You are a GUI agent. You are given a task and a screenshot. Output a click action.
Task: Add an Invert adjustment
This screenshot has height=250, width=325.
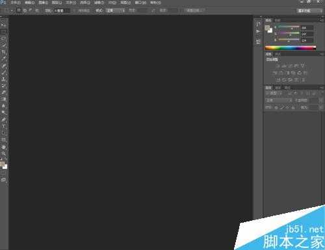click(x=278, y=80)
